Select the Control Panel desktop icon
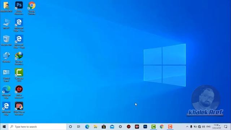231x130 pixels. [x=6, y=75]
